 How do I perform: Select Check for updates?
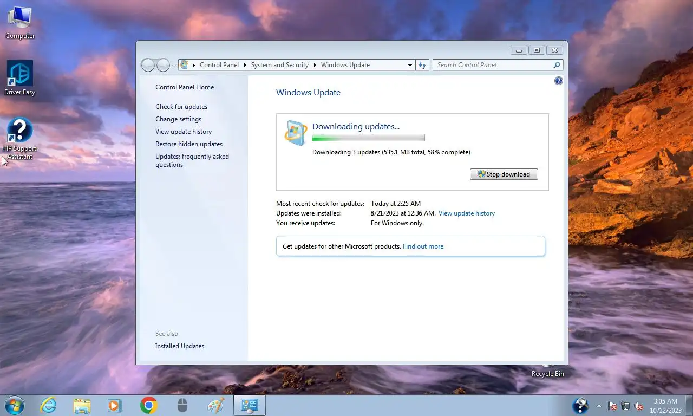click(181, 107)
